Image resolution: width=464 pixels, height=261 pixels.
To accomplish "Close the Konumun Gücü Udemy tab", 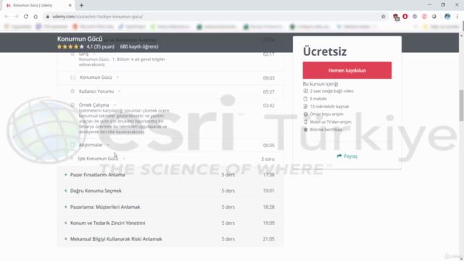I will 70,5.
